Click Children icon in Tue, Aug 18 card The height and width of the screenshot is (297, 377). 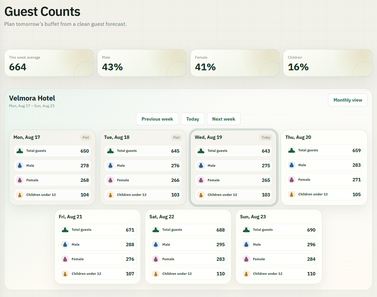coord(110,195)
